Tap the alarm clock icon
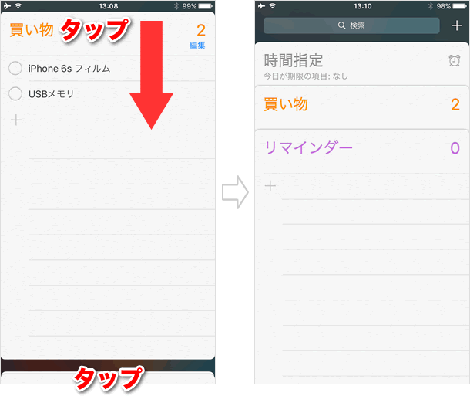470x396 pixels. point(455,60)
